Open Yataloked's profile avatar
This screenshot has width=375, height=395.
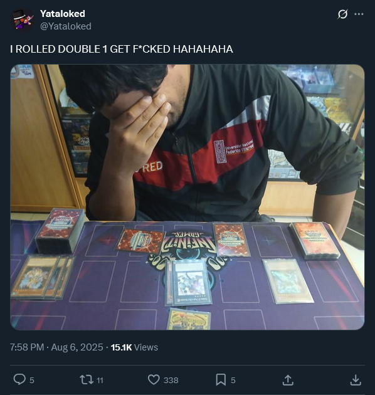[23, 20]
